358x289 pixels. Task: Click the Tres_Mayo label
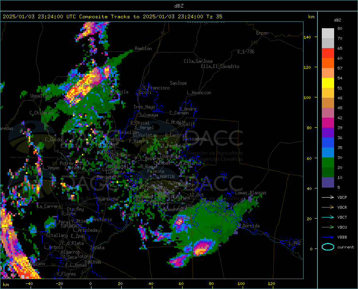pos(144,107)
